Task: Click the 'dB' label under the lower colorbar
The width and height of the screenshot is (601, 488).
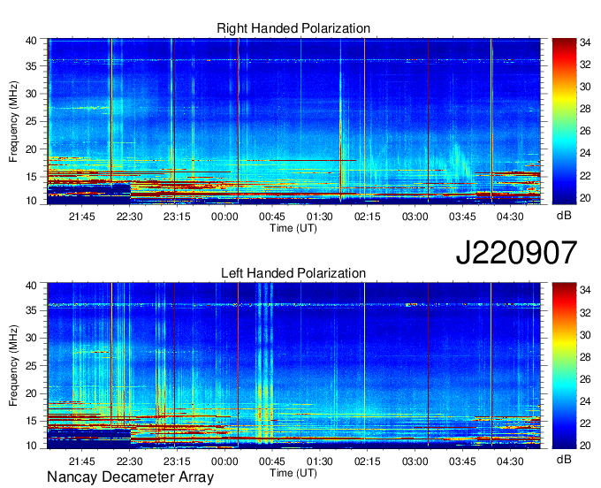Action: [564, 460]
